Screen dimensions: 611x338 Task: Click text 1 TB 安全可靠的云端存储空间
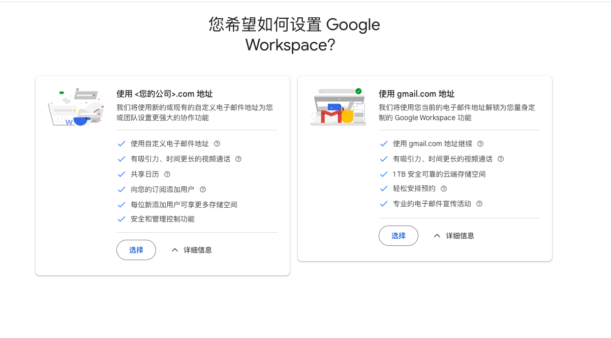click(439, 174)
